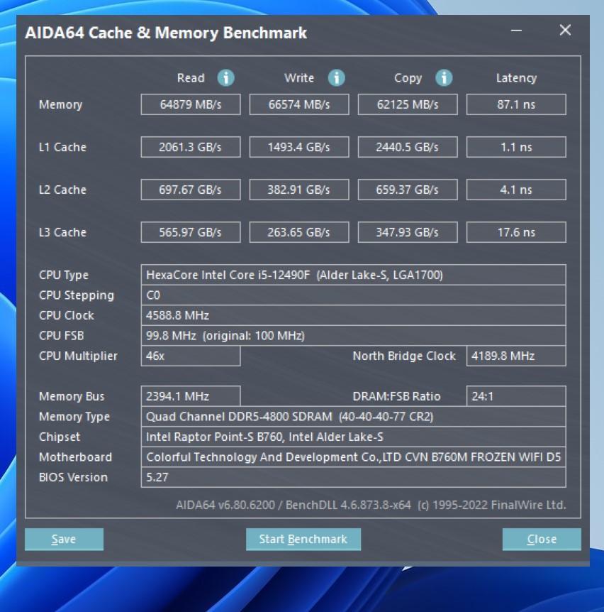Click the Read info icon

pyautogui.click(x=226, y=77)
